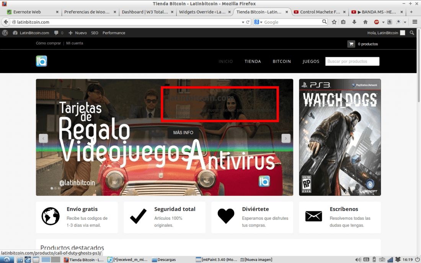This screenshot has height=263, width=421.
Task: Click the ES keyboard language indicator
Action: (366, 260)
